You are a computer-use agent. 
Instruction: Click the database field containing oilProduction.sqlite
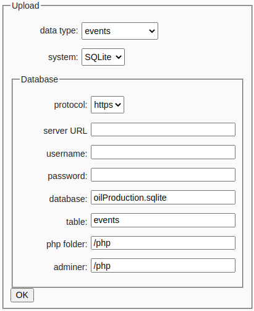(x=163, y=198)
